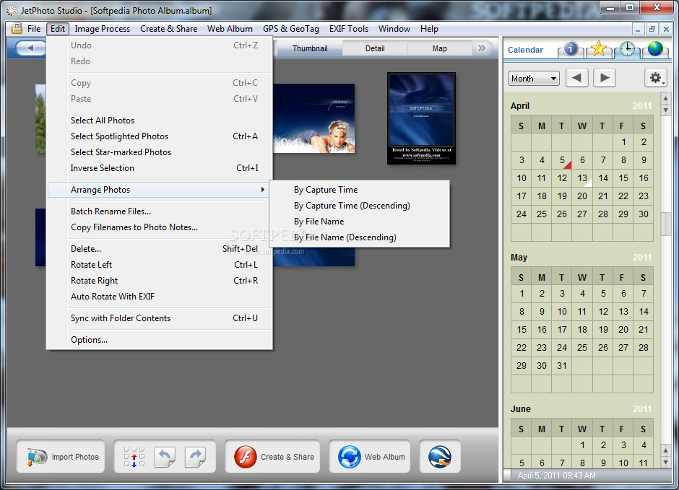Choose Select Spotlighted Photos
The width and height of the screenshot is (679, 490).
160,136
